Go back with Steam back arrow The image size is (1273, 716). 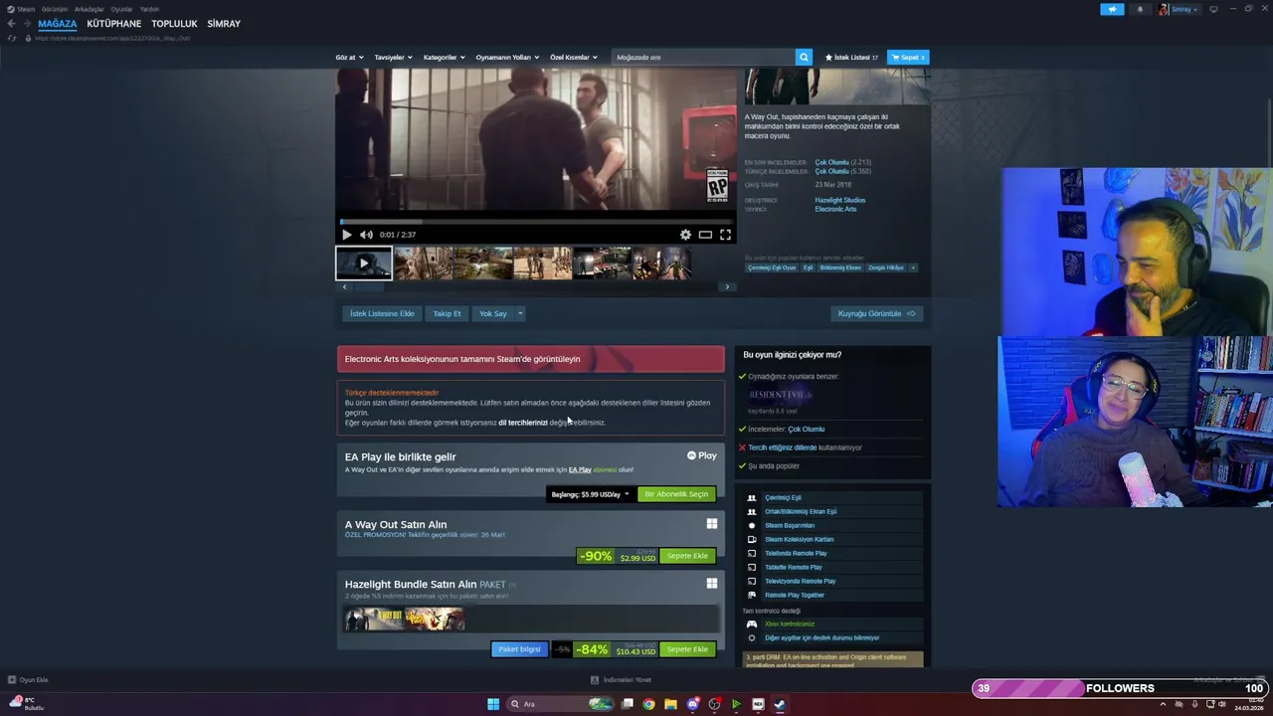pos(11,23)
